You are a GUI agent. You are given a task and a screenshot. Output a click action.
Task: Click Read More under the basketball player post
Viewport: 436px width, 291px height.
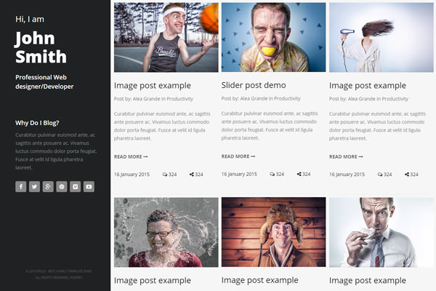coord(131,156)
